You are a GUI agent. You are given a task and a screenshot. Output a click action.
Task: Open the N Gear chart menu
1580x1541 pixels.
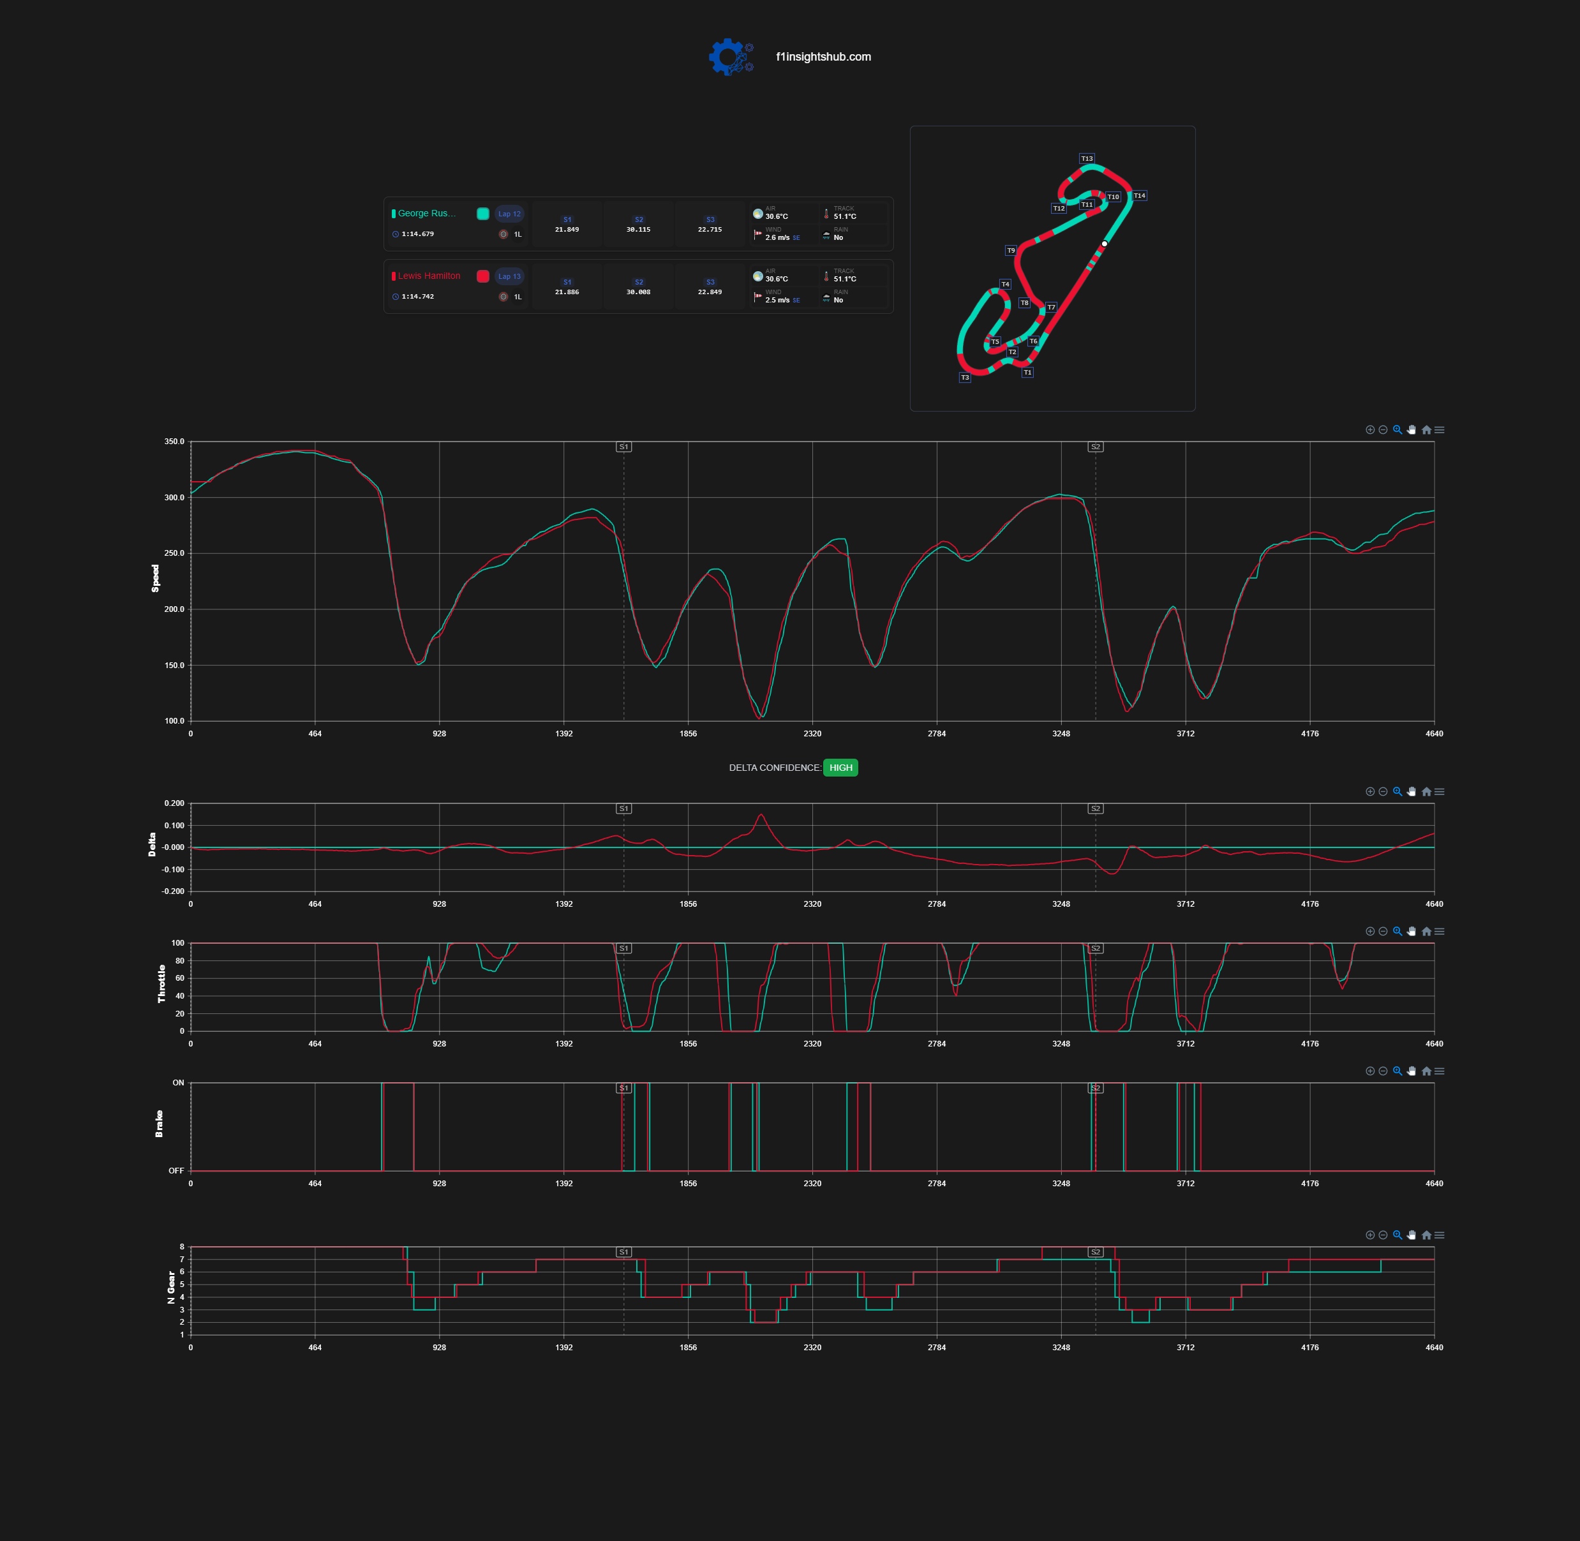click(1439, 1235)
